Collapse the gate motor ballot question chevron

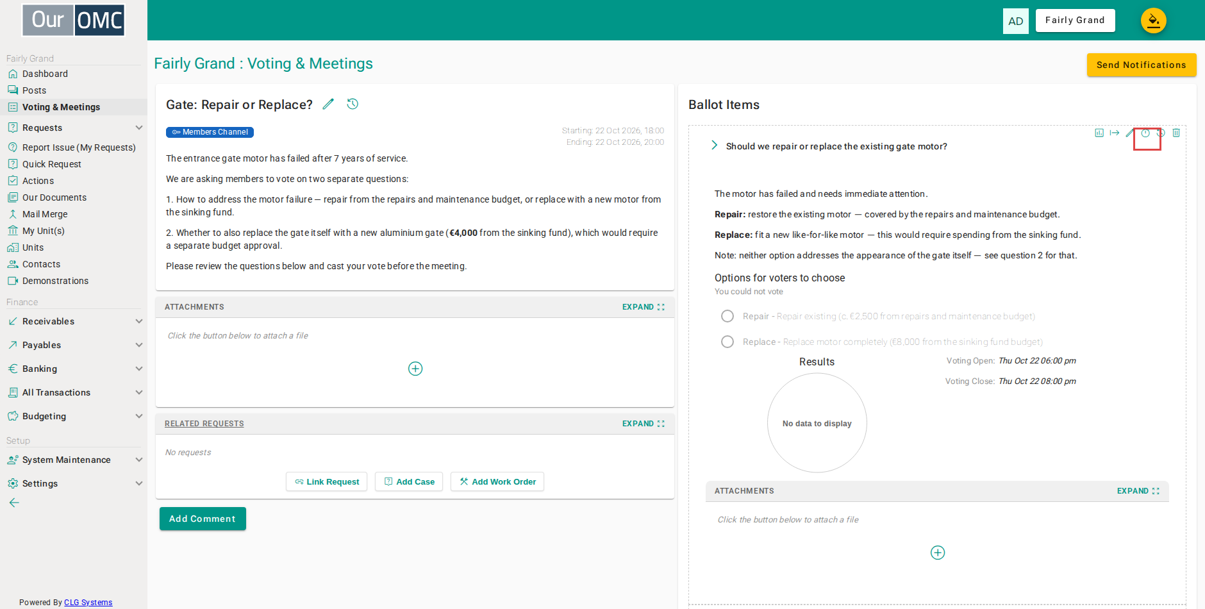[x=714, y=146]
